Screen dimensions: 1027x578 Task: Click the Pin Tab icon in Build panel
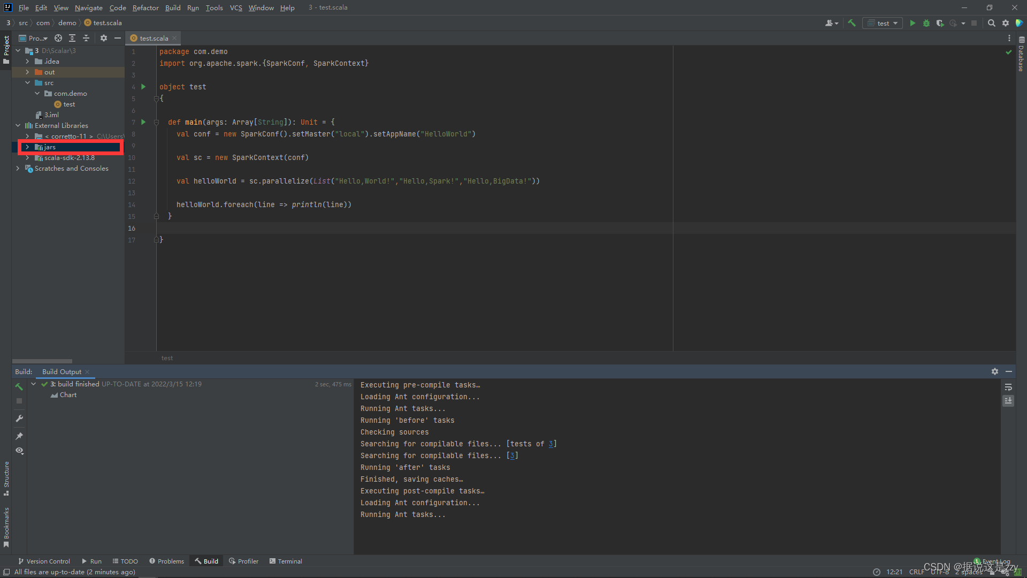(x=19, y=436)
